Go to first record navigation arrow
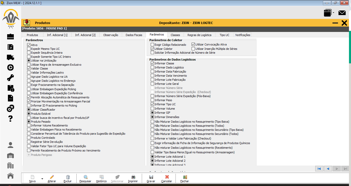351x186 pixels. click(319, 169)
